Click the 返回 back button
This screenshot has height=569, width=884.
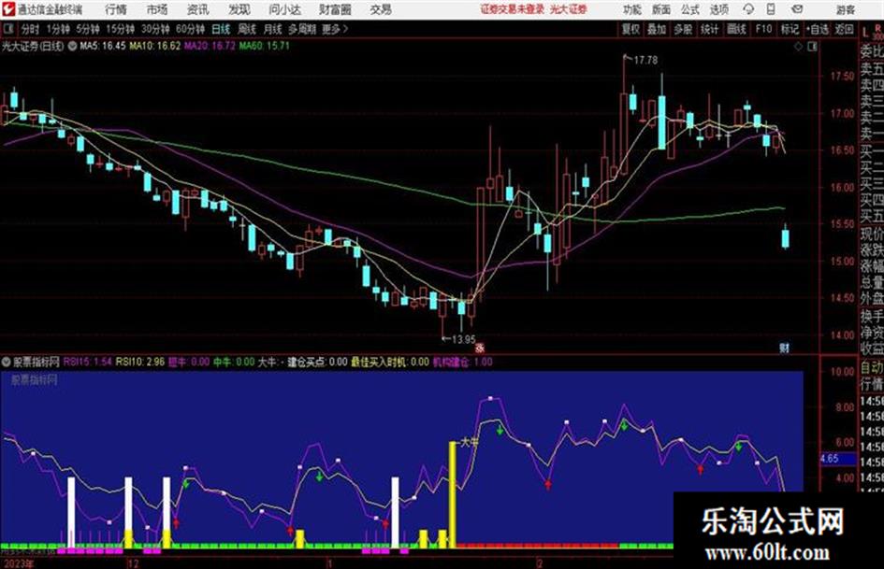(x=844, y=29)
